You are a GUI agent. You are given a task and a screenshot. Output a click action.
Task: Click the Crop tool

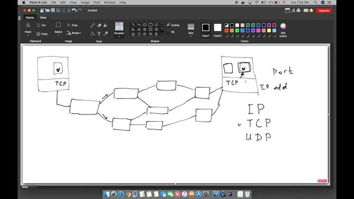72,25
